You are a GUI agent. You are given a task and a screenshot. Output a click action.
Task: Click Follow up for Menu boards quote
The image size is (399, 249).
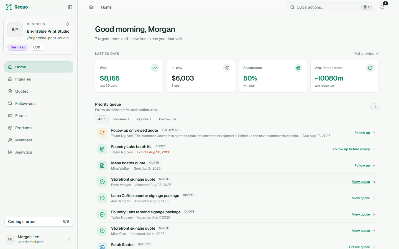point(365,165)
